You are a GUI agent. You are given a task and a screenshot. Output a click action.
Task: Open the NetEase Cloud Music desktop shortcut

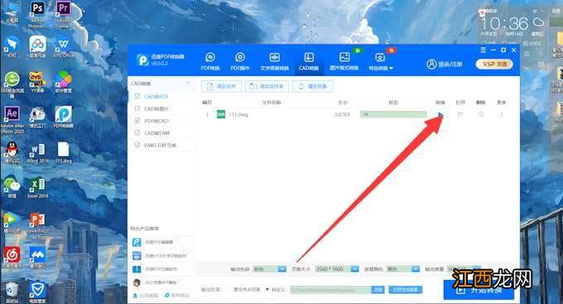(12, 257)
